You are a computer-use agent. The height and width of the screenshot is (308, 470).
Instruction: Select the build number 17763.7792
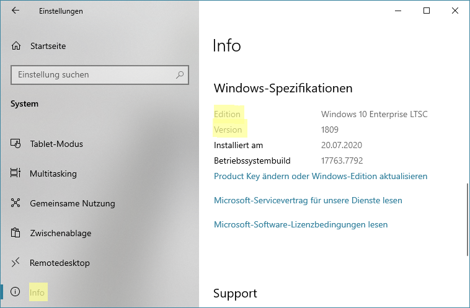[x=342, y=161]
